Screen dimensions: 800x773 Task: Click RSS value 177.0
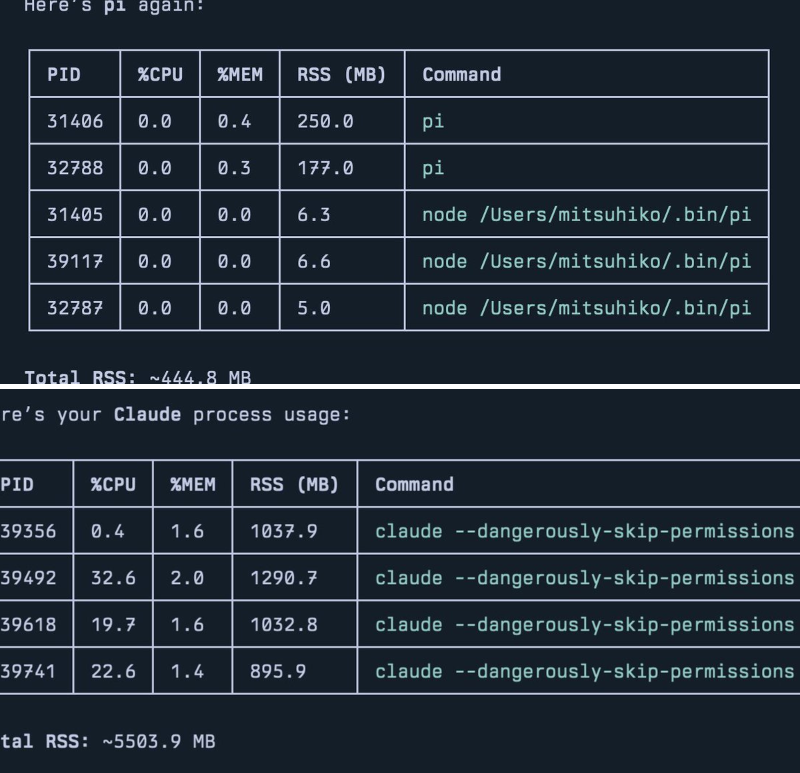325,168
